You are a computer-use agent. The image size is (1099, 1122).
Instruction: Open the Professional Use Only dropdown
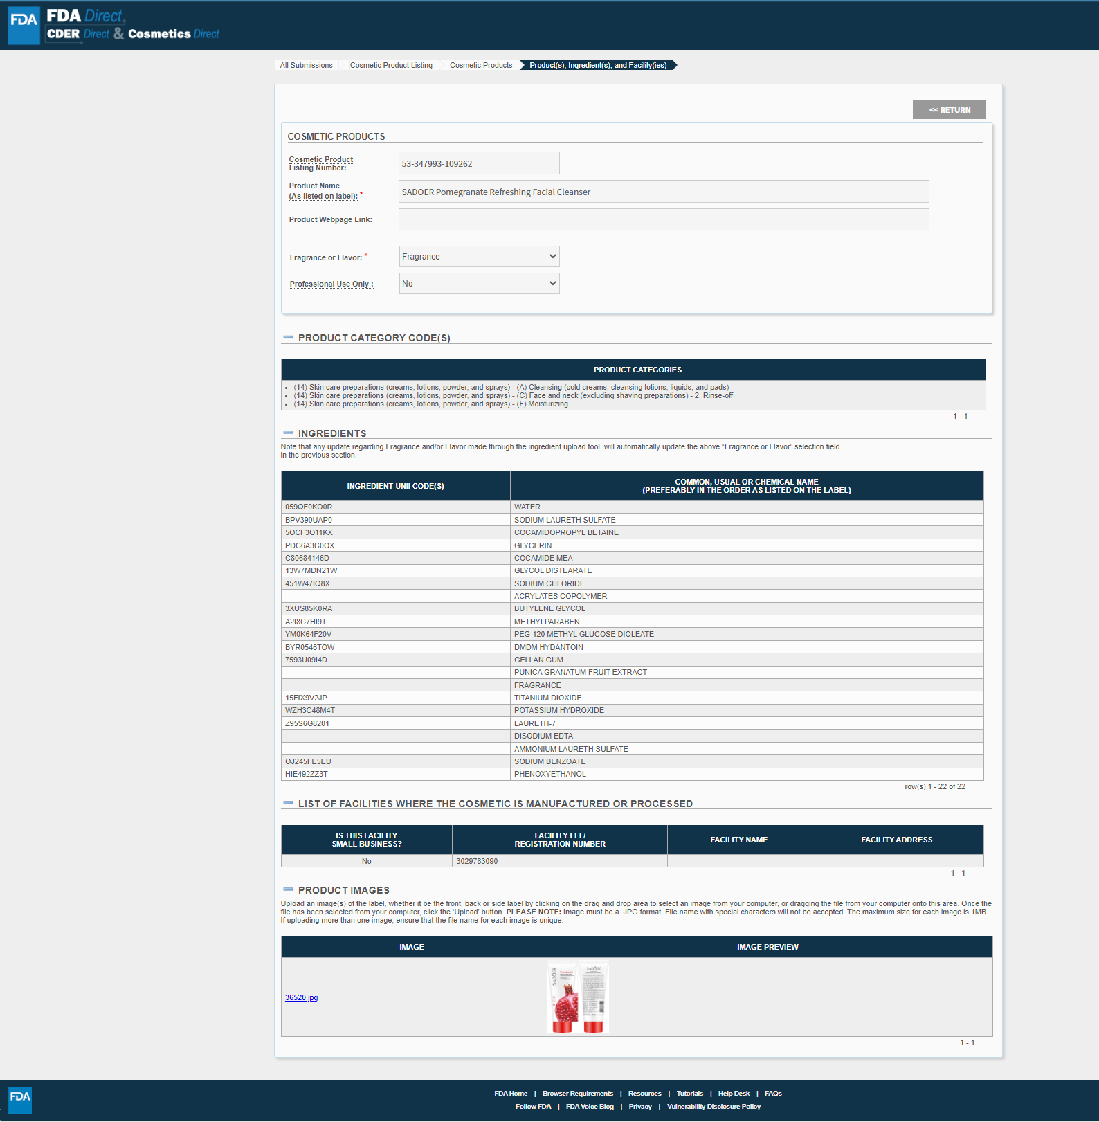point(479,284)
